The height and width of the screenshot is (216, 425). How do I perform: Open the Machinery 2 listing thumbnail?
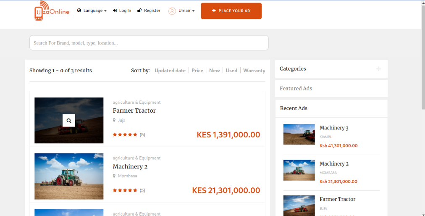(x=69, y=176)
